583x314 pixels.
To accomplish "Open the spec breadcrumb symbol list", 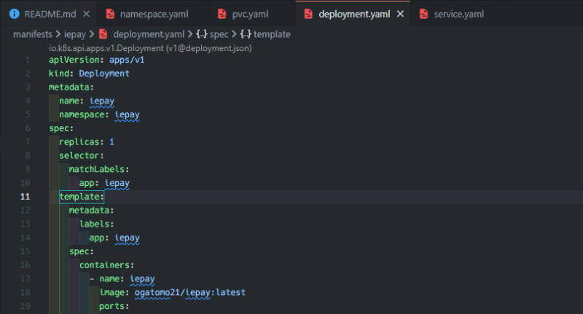I will (x=219, y=34).
